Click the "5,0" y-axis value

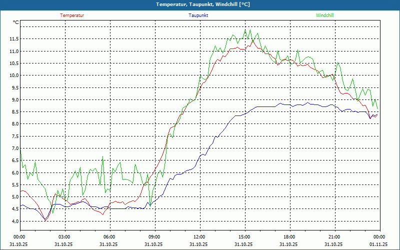15,197
